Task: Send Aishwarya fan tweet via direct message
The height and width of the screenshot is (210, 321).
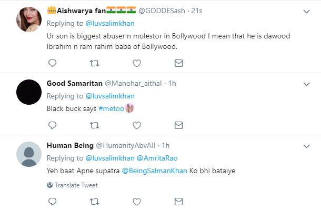Action: point(178,63)
